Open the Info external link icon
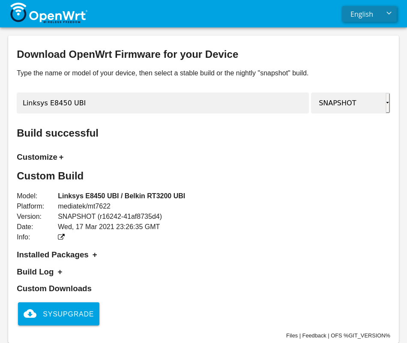Viewport: 407px width, 343px height. click(61, 237)
